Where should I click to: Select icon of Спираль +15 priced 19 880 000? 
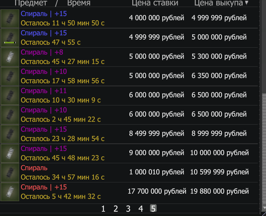pyautogui.click(x=10, y=192)
